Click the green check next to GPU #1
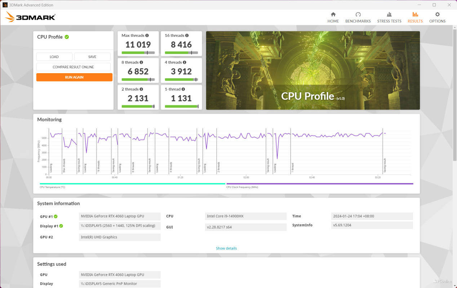 (x=56, y=217)
